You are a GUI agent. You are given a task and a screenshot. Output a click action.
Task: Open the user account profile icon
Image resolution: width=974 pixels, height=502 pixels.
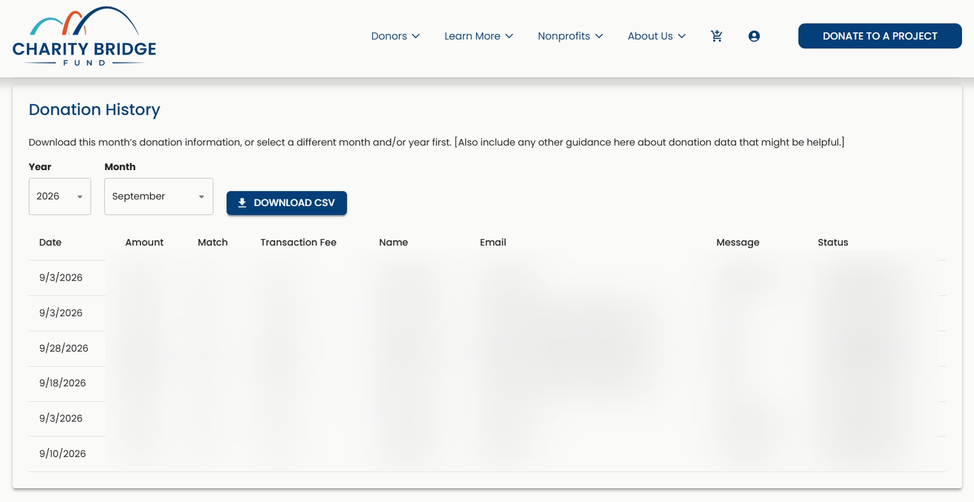(x=754, y=36)
